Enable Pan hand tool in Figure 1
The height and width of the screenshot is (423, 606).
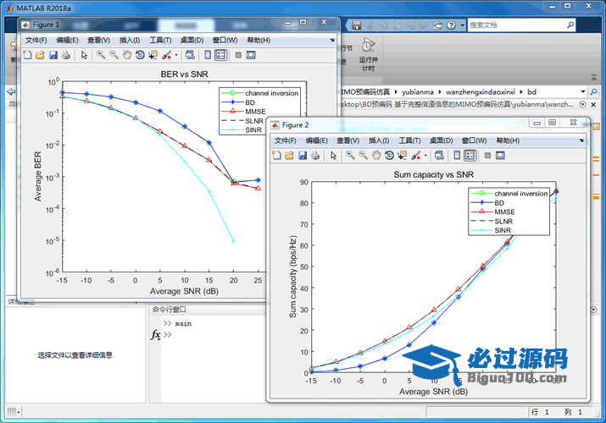click(127, 55)
